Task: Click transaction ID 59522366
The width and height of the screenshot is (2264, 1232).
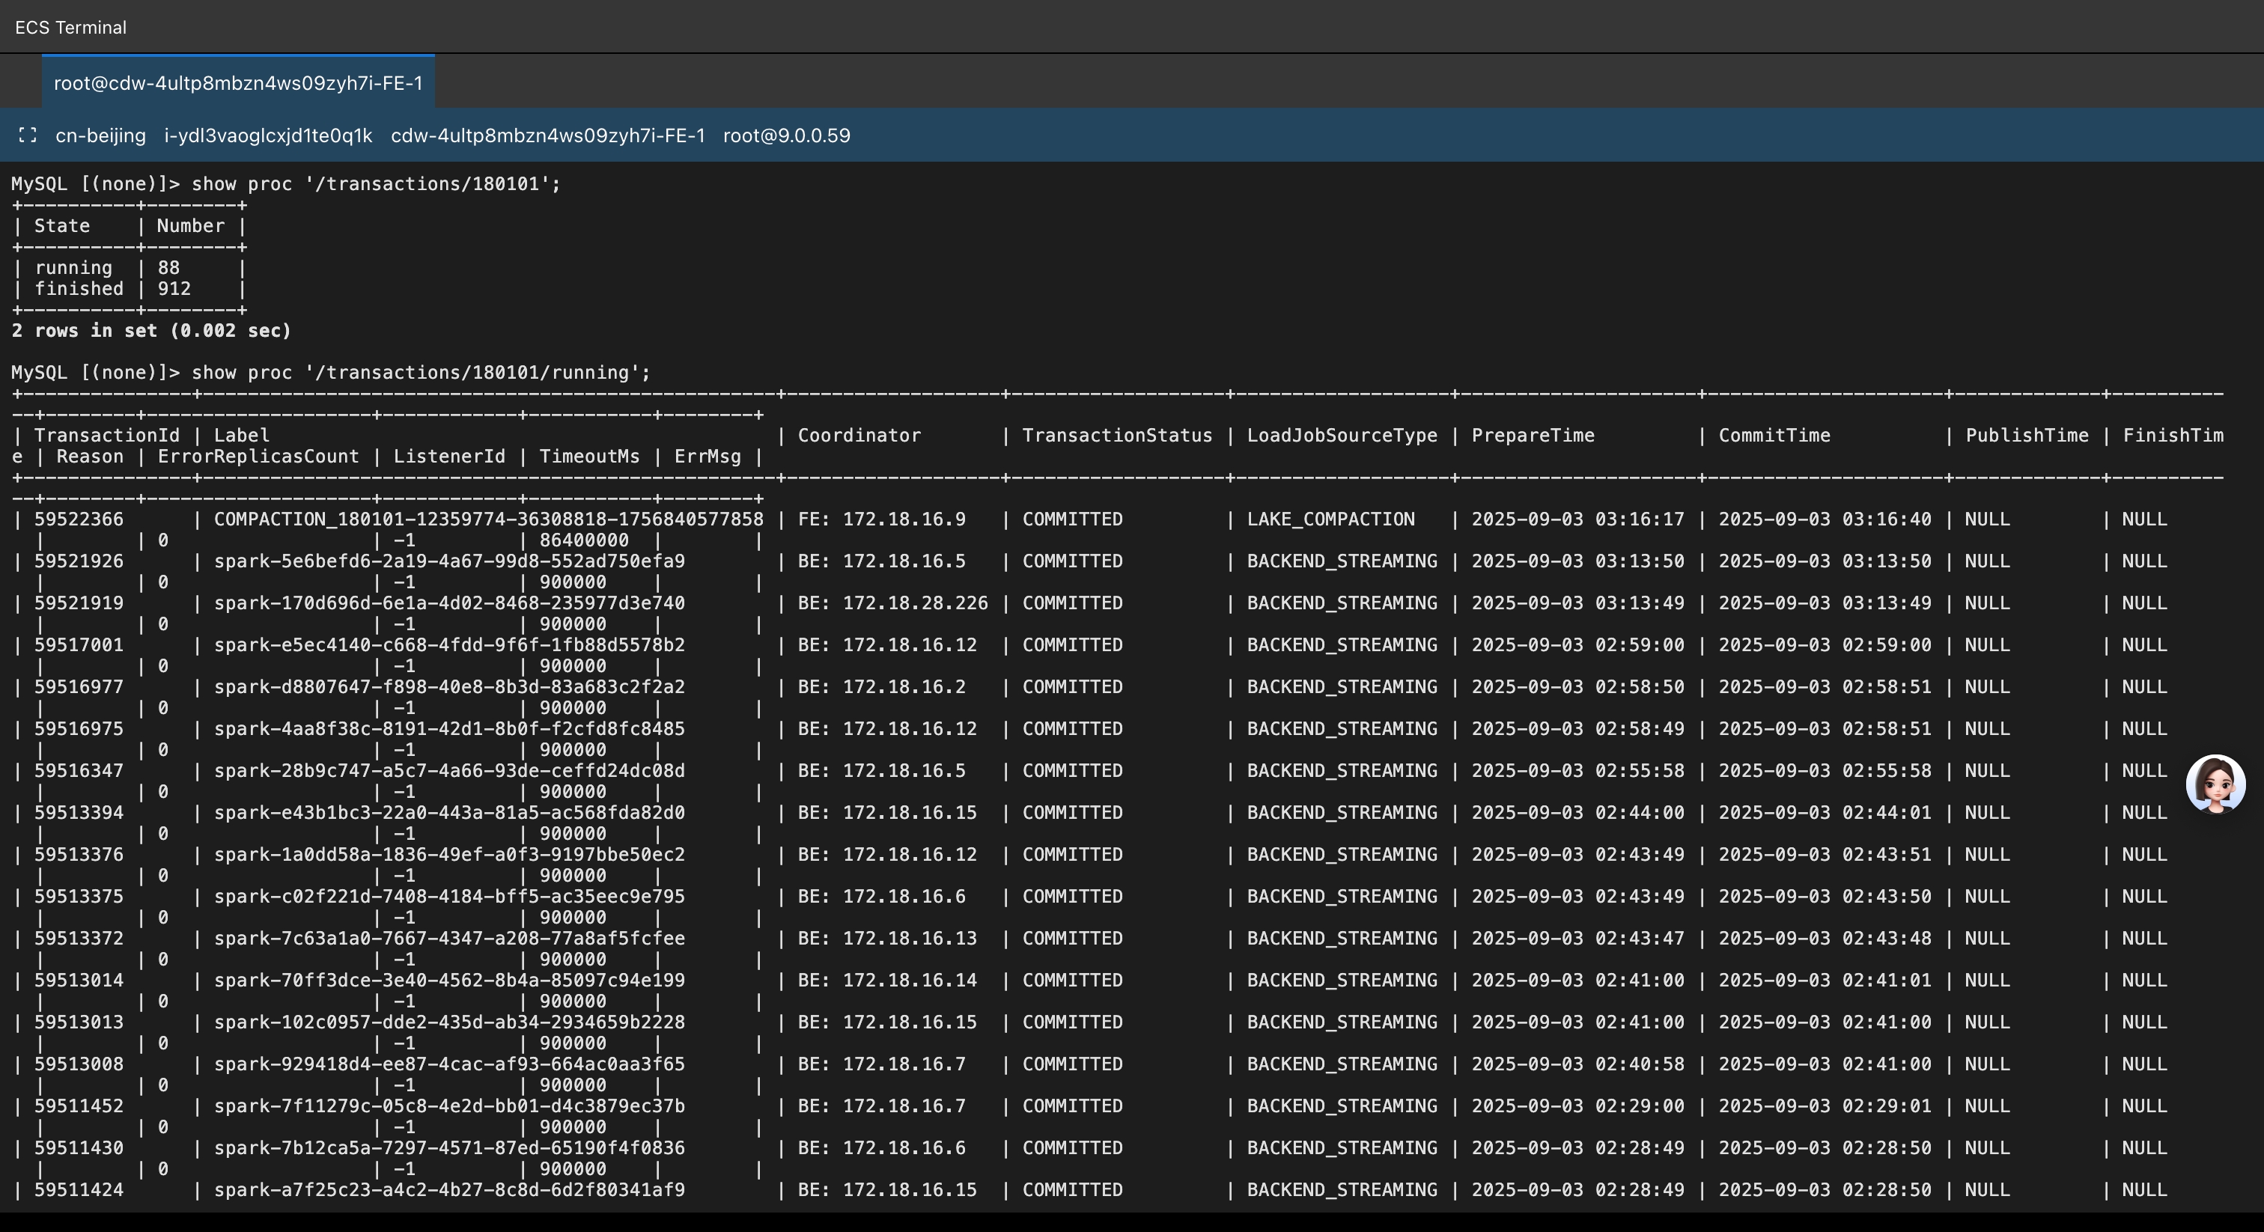Action: [x=79, y=519]
